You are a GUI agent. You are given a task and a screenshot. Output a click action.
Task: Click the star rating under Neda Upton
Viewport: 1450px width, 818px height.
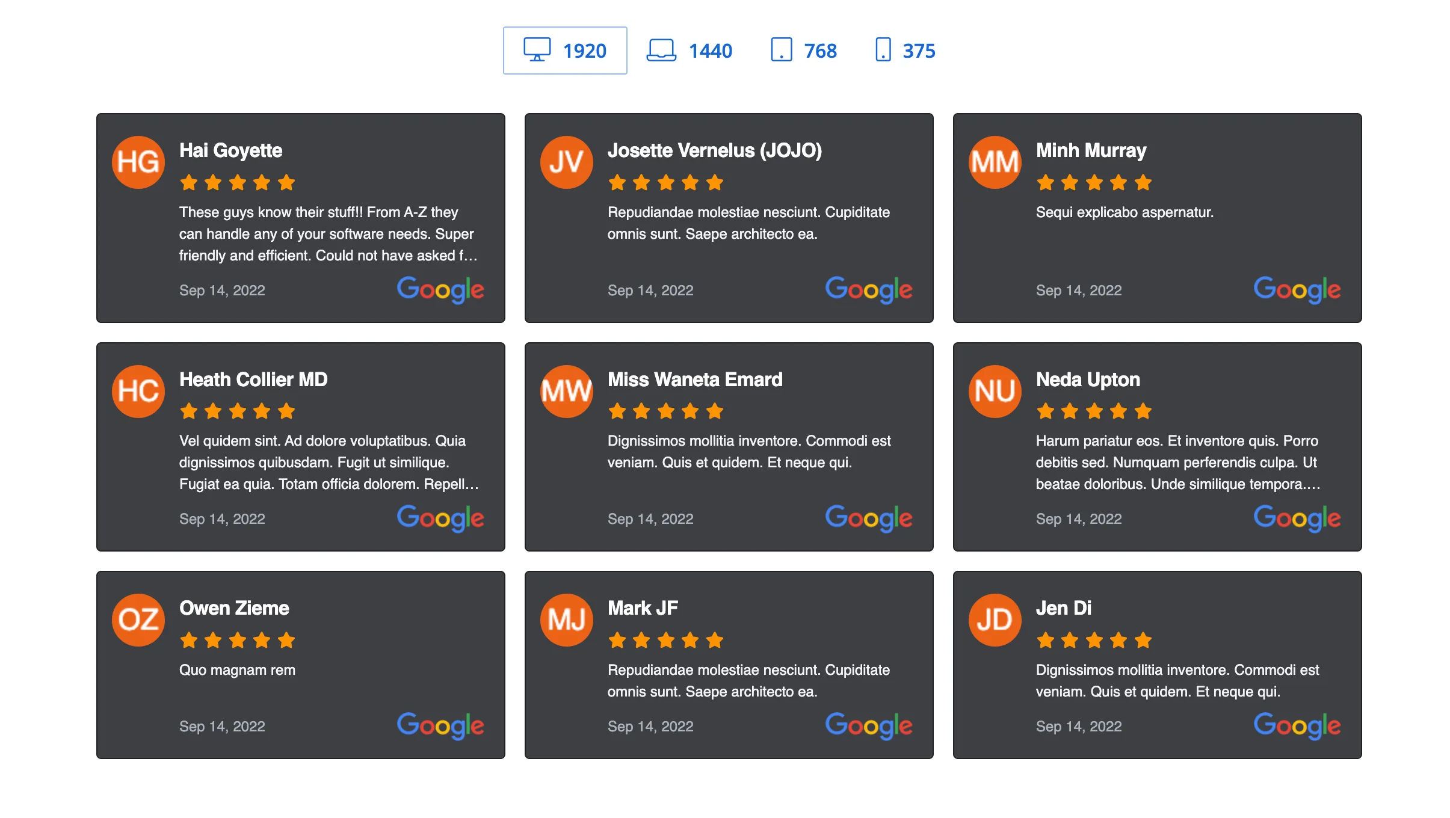tap(1094, 411)
